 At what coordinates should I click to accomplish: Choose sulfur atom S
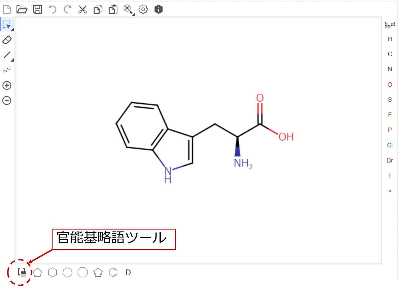pyautogui.click(x=390, y=100)
